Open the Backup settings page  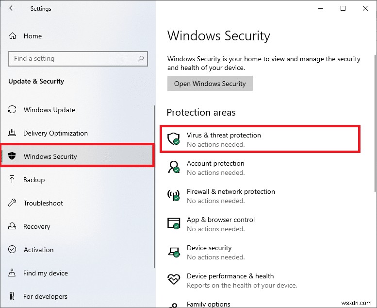tap(34, 180)
